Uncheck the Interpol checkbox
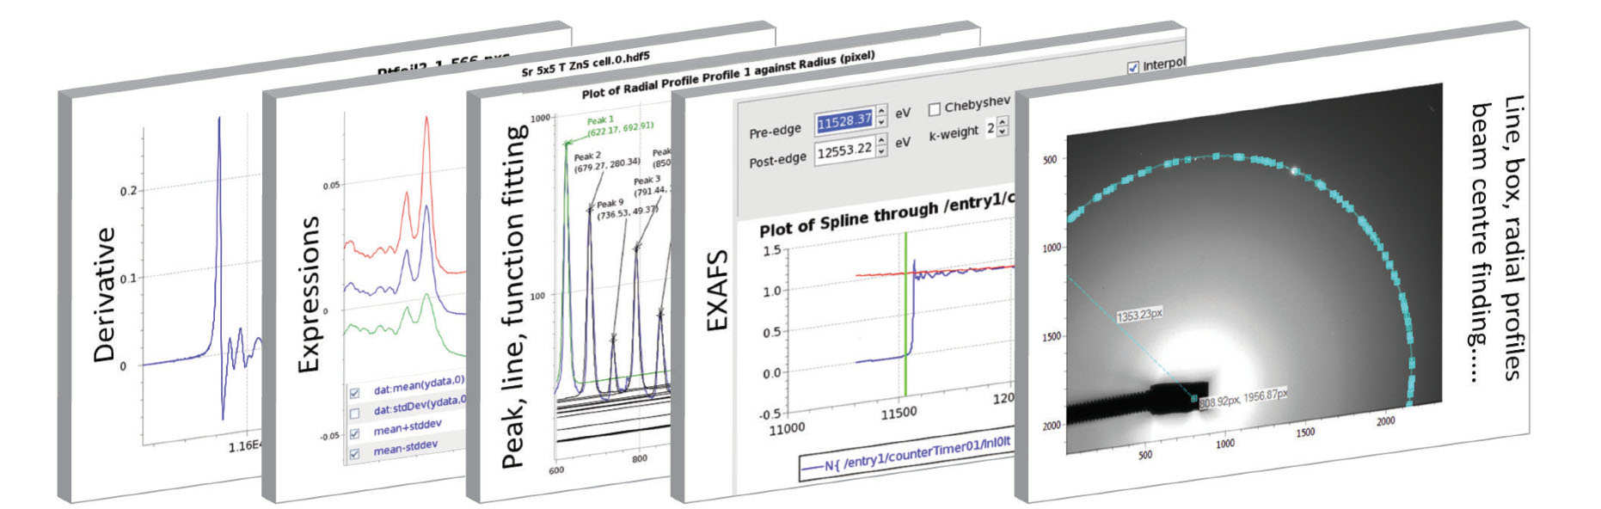Viewport: 1601px width, 509px height. (x=1133, y=67)
